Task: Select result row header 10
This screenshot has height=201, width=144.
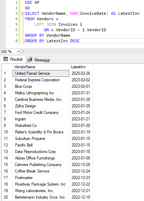Action: [x=7, y=132]
